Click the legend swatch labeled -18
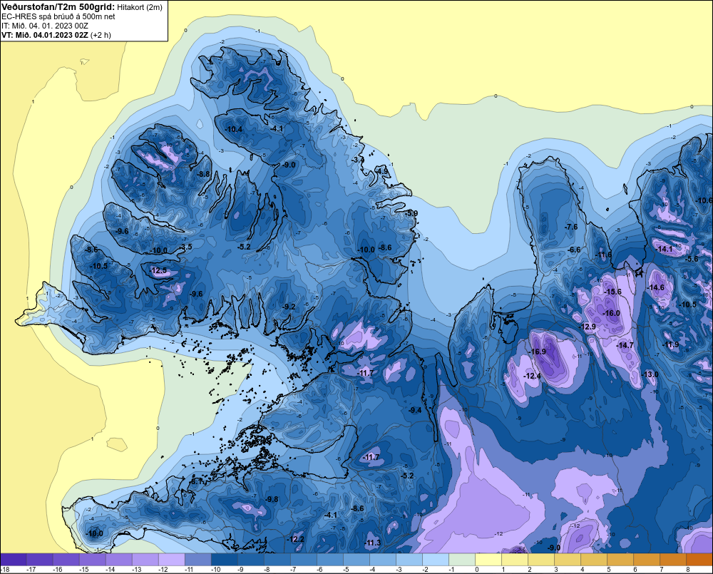The width and height of the screenshot is (713, 574). click(14, 559)
